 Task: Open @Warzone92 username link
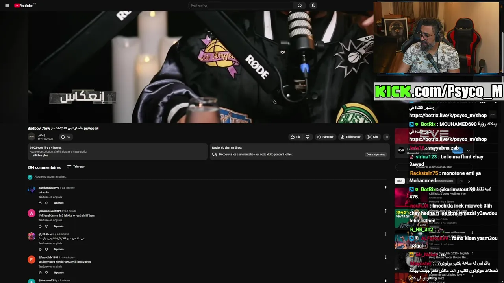click(x=46, y=281)
